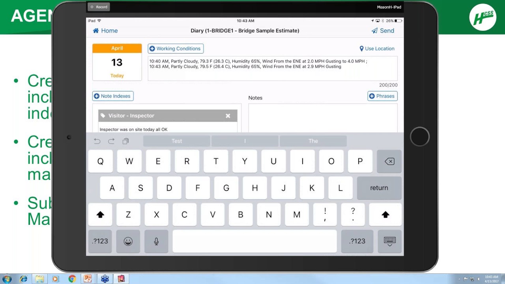Image resolution: width=505 pixels, height=284 pixels.
Task: Tap Use Location
Action: tap(377, 49)
